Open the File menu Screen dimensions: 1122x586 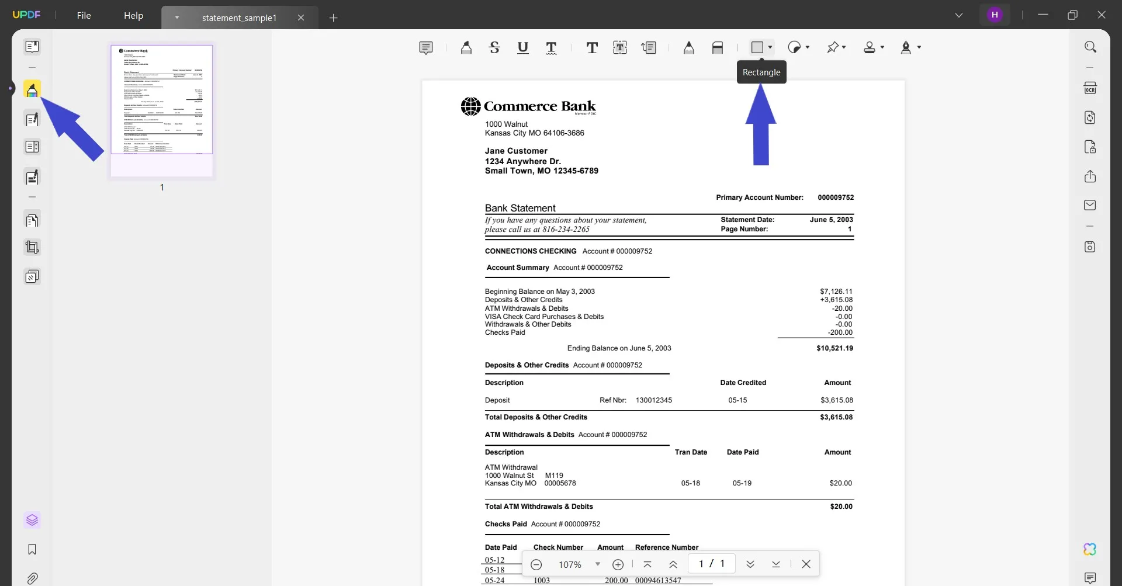tap(84, 16)
